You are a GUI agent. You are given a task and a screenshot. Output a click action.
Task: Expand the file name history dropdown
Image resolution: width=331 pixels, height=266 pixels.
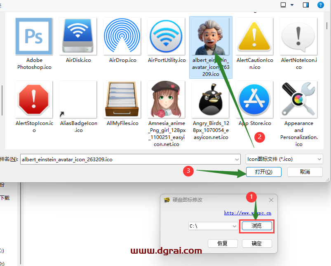[x=237, y=159]
